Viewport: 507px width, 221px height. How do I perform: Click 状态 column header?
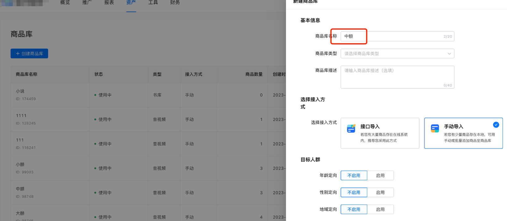coord(99,74)
